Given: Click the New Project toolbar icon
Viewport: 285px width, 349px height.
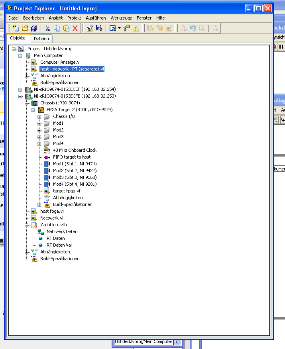Looking at the screenshot, I should pos(16,28).
